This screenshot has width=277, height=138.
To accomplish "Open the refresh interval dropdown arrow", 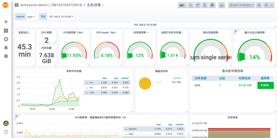I will pos(272,5).
